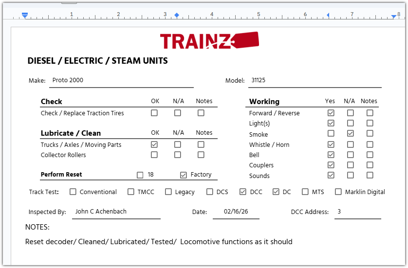The image size is (408, 268).
Task: Click the Trainz logo image
Action: click(209, 40)
